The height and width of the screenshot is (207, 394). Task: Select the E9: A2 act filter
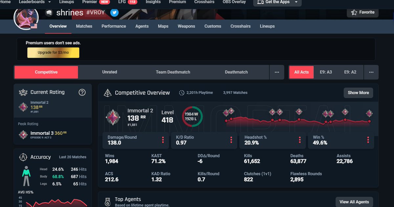pyautogui.click(x=350, y=72)
